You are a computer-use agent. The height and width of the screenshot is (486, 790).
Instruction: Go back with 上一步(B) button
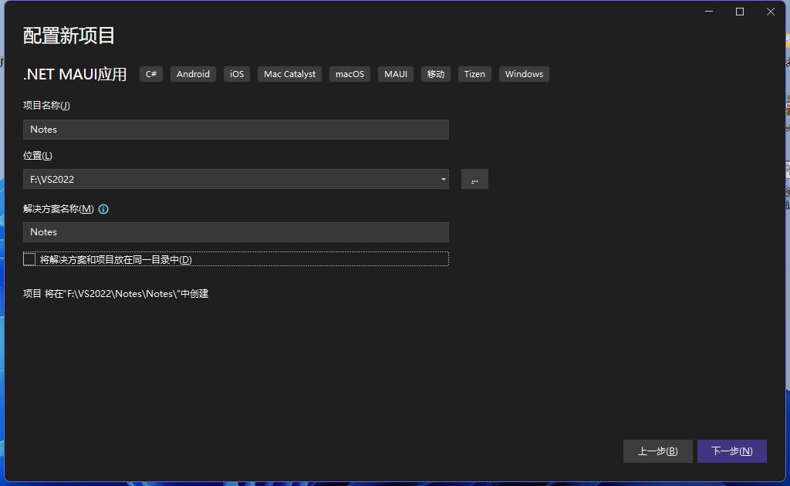tap(657, 451)
